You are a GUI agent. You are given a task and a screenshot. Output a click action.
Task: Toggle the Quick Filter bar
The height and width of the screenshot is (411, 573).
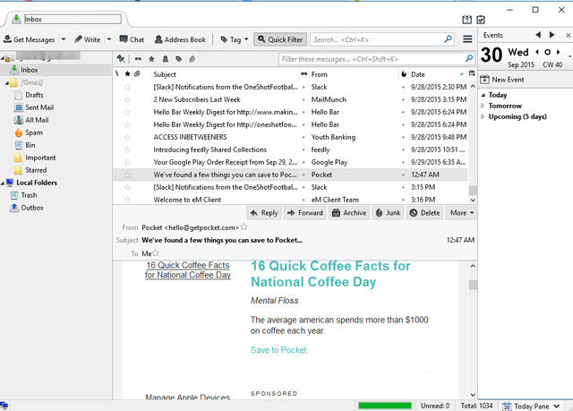tap(279, 39)
